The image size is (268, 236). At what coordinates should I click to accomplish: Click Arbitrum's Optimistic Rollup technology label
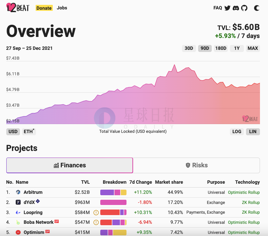click(x=244, y=192)
